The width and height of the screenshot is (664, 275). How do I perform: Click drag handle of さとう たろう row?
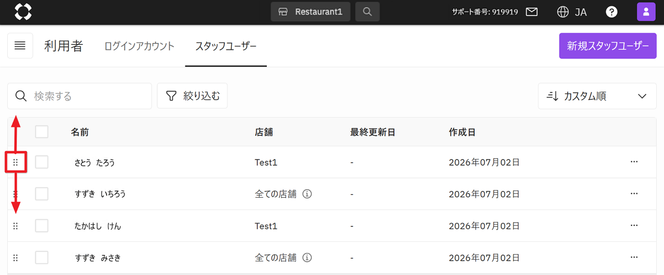click(15, 162)
